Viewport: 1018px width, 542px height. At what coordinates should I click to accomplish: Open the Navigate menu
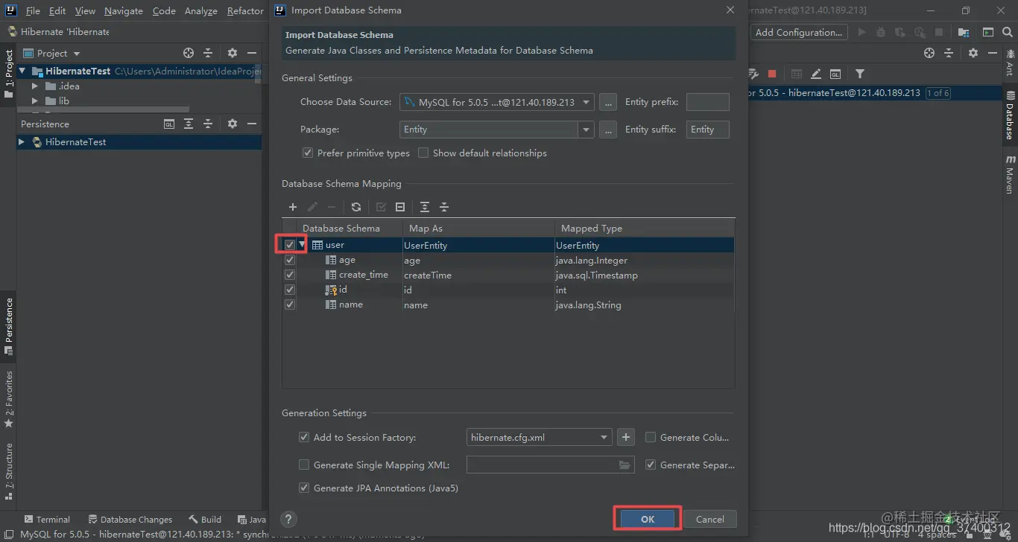pos(124,10)
